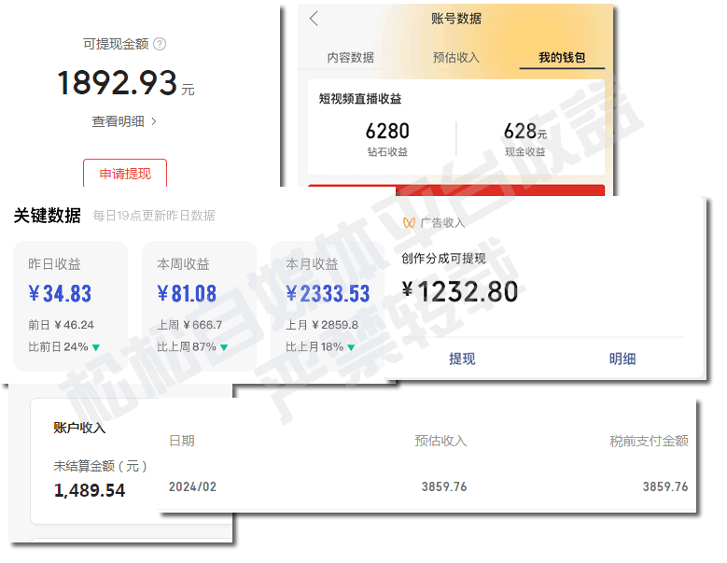Select the 我的钱包 tab
This screenshot has height=563, width=727.
562,58
